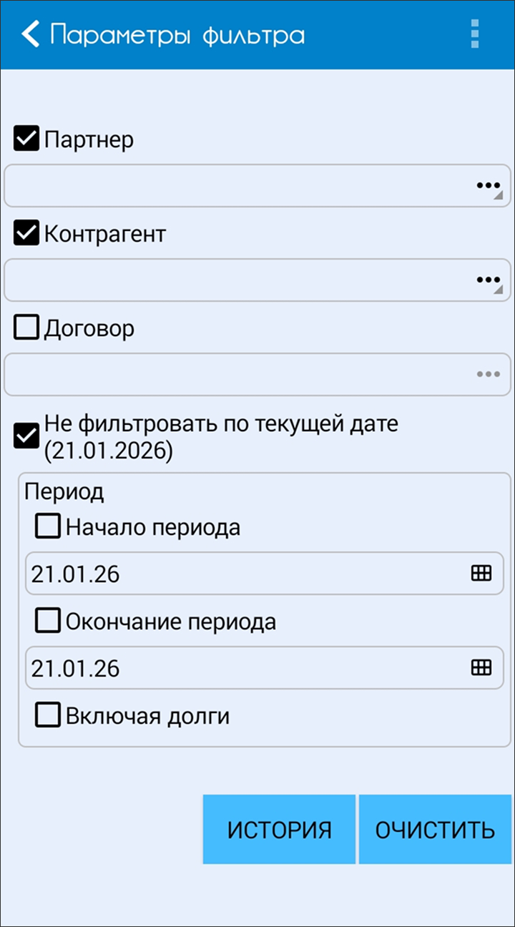Open calendar for Окончание периода date
515x927 pixels.
[481, 667]
